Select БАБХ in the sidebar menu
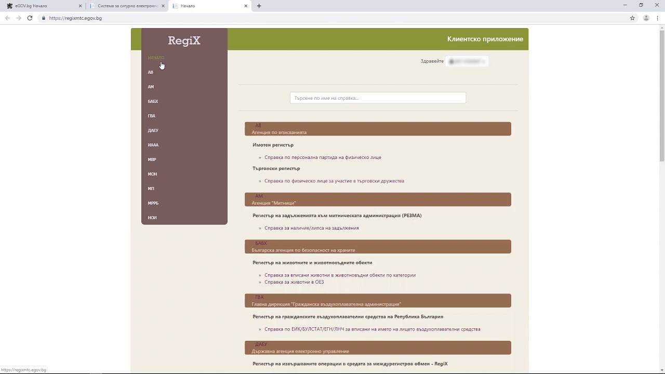Screen dimensions: 665x374 click(x=153, y=101)
